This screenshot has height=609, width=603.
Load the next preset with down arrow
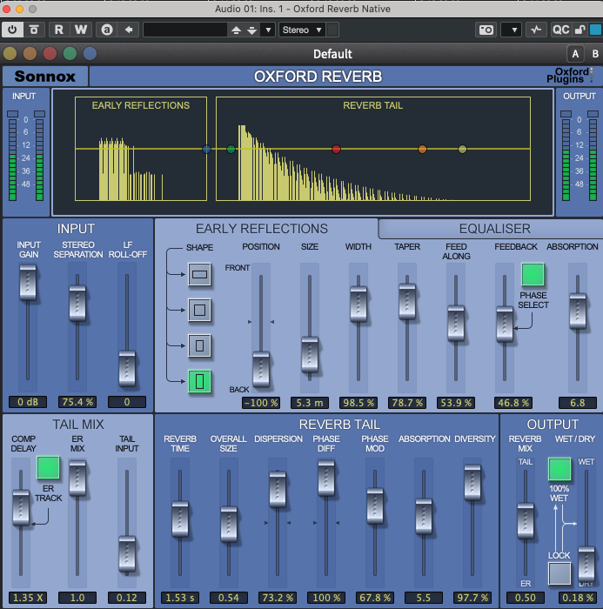251,30
